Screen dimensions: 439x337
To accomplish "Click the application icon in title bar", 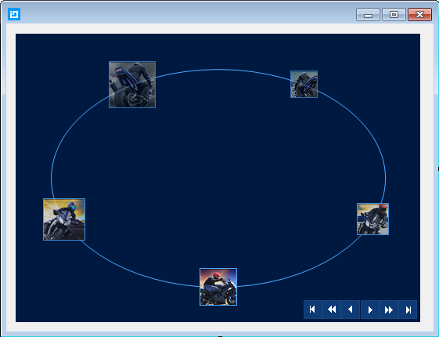I will 14,14.
